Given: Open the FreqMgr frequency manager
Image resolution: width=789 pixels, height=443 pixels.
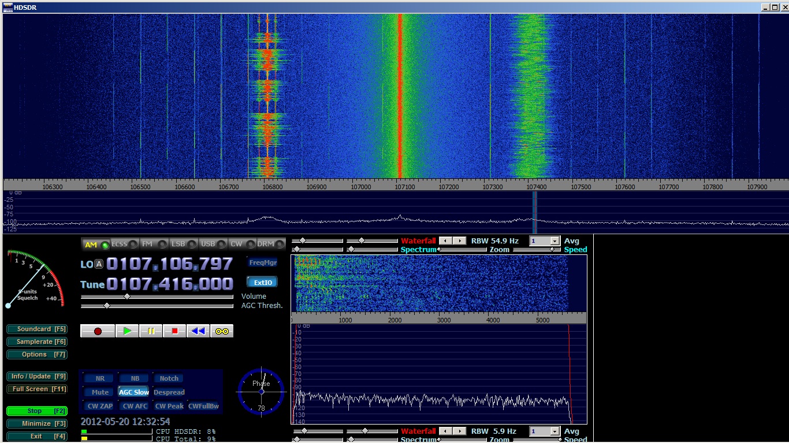Looking at the screenshot, I should (262, 262).
